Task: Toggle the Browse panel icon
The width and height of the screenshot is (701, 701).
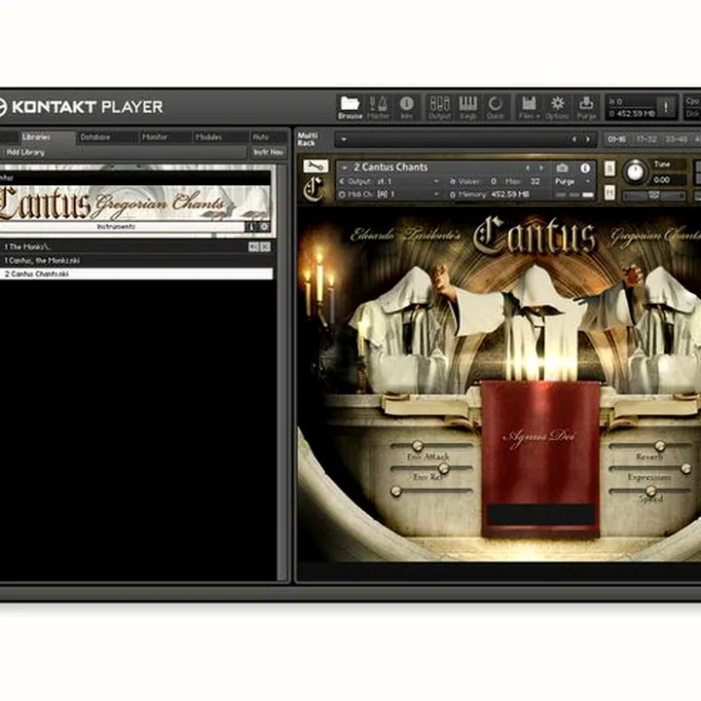Action: point(350,107)
